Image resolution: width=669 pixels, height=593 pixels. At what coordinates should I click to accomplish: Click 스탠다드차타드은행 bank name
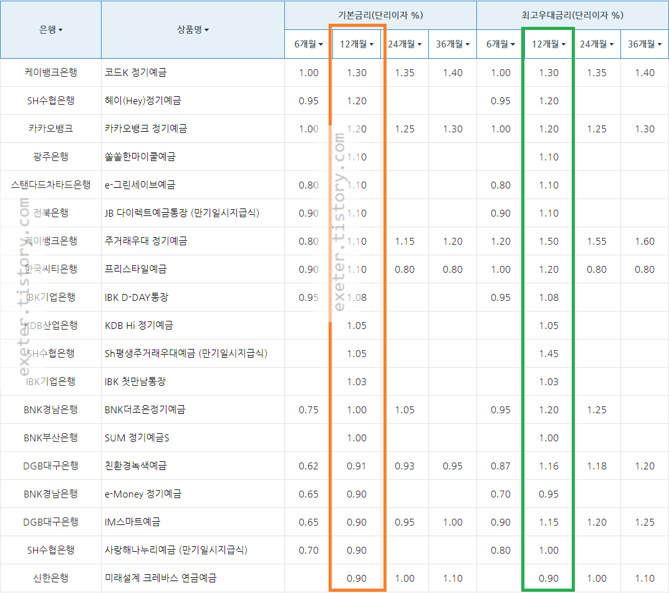[x=51, y=185]
